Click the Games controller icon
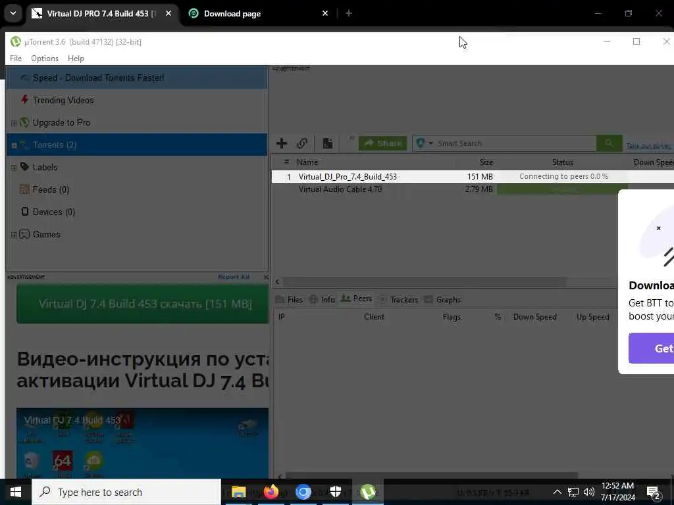This screenshot has height=505, width=674. coord(24,234)
